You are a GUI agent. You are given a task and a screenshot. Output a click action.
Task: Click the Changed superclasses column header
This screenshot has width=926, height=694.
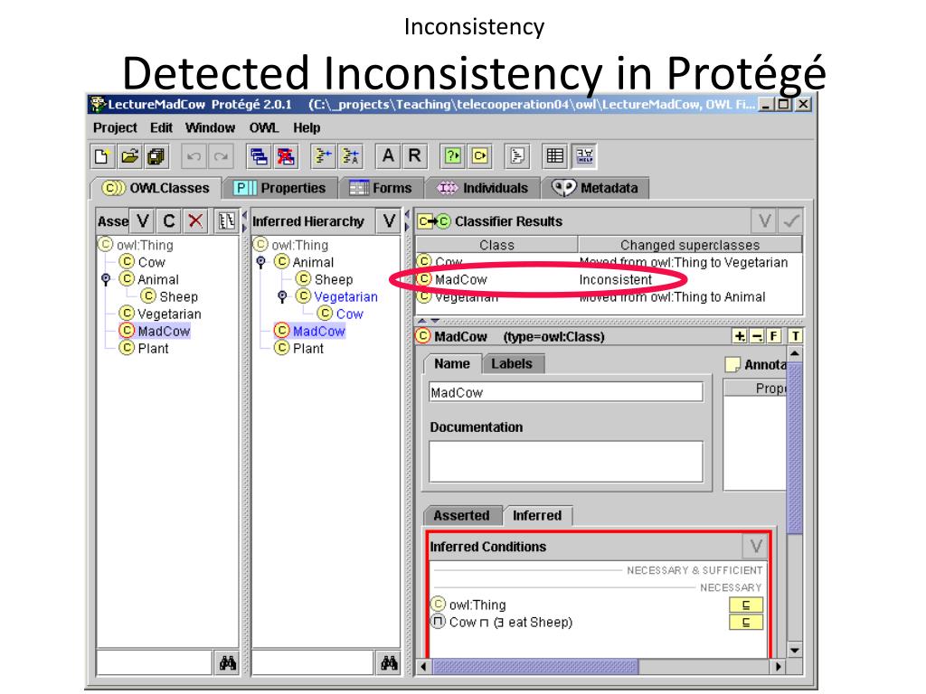pos(690,244)
